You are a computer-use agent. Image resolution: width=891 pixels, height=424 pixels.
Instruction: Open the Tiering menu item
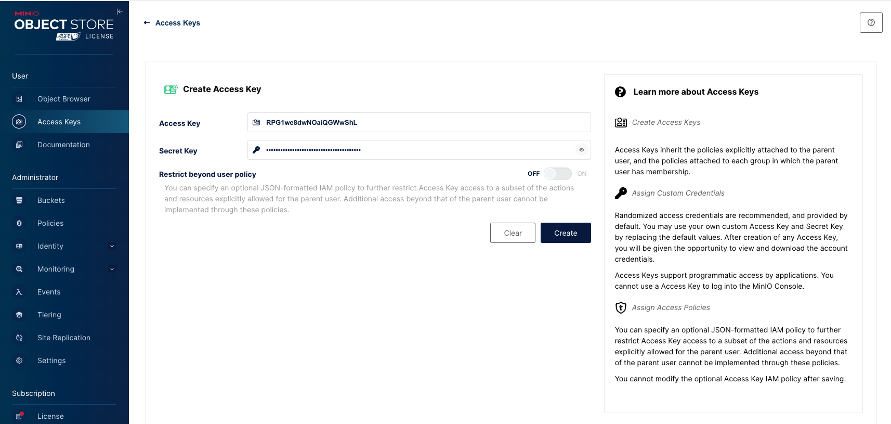click(49, 315)
